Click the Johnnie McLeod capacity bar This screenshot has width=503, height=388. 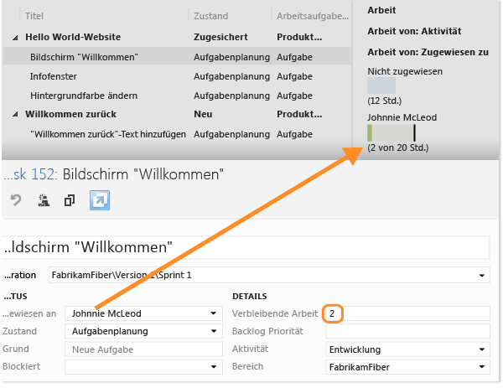[x=392, y=132]
